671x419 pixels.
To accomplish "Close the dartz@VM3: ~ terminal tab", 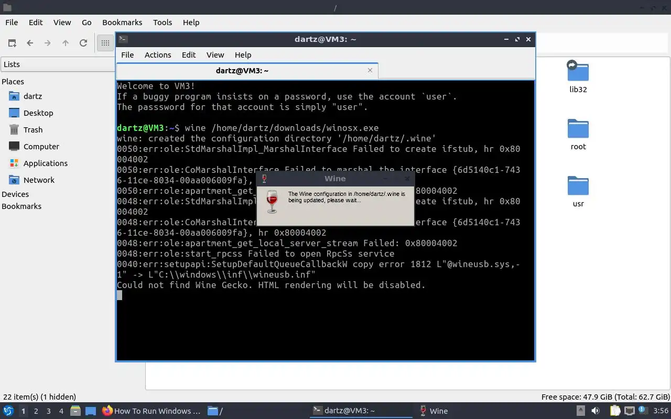I will [x=370, y=70].
